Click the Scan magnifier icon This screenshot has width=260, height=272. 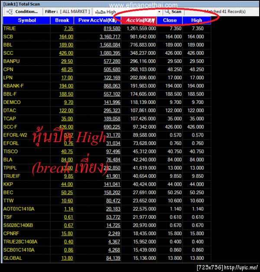[x=167, y=12]
